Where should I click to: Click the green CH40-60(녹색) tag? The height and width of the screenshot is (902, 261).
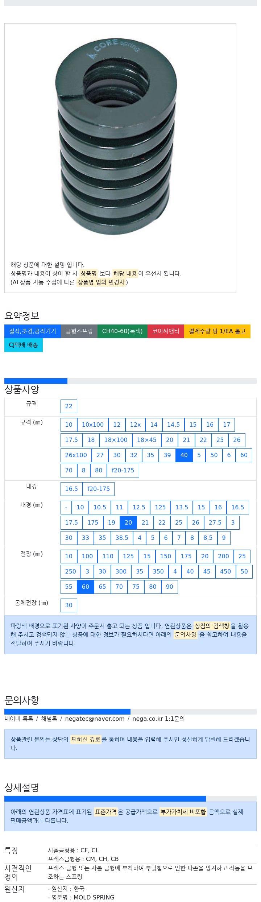pyautogui.click(x=122, y=331)
